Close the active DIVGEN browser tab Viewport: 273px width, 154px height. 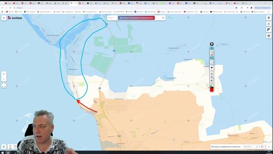[x=76, y=3]
